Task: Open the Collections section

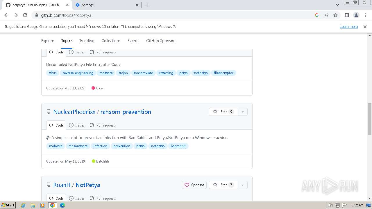Action: click(x=111, y=41)
